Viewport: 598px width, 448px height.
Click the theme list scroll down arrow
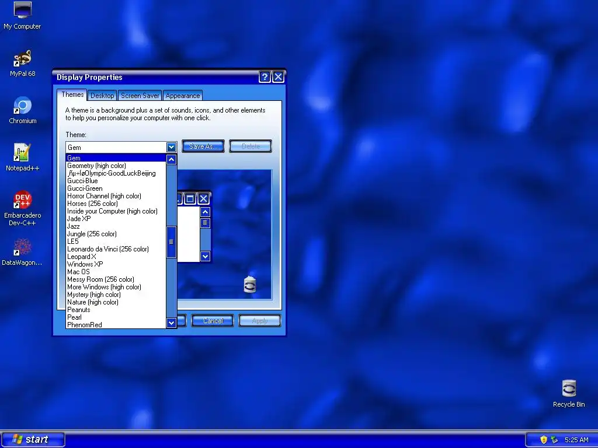click(x=171, y=323)
